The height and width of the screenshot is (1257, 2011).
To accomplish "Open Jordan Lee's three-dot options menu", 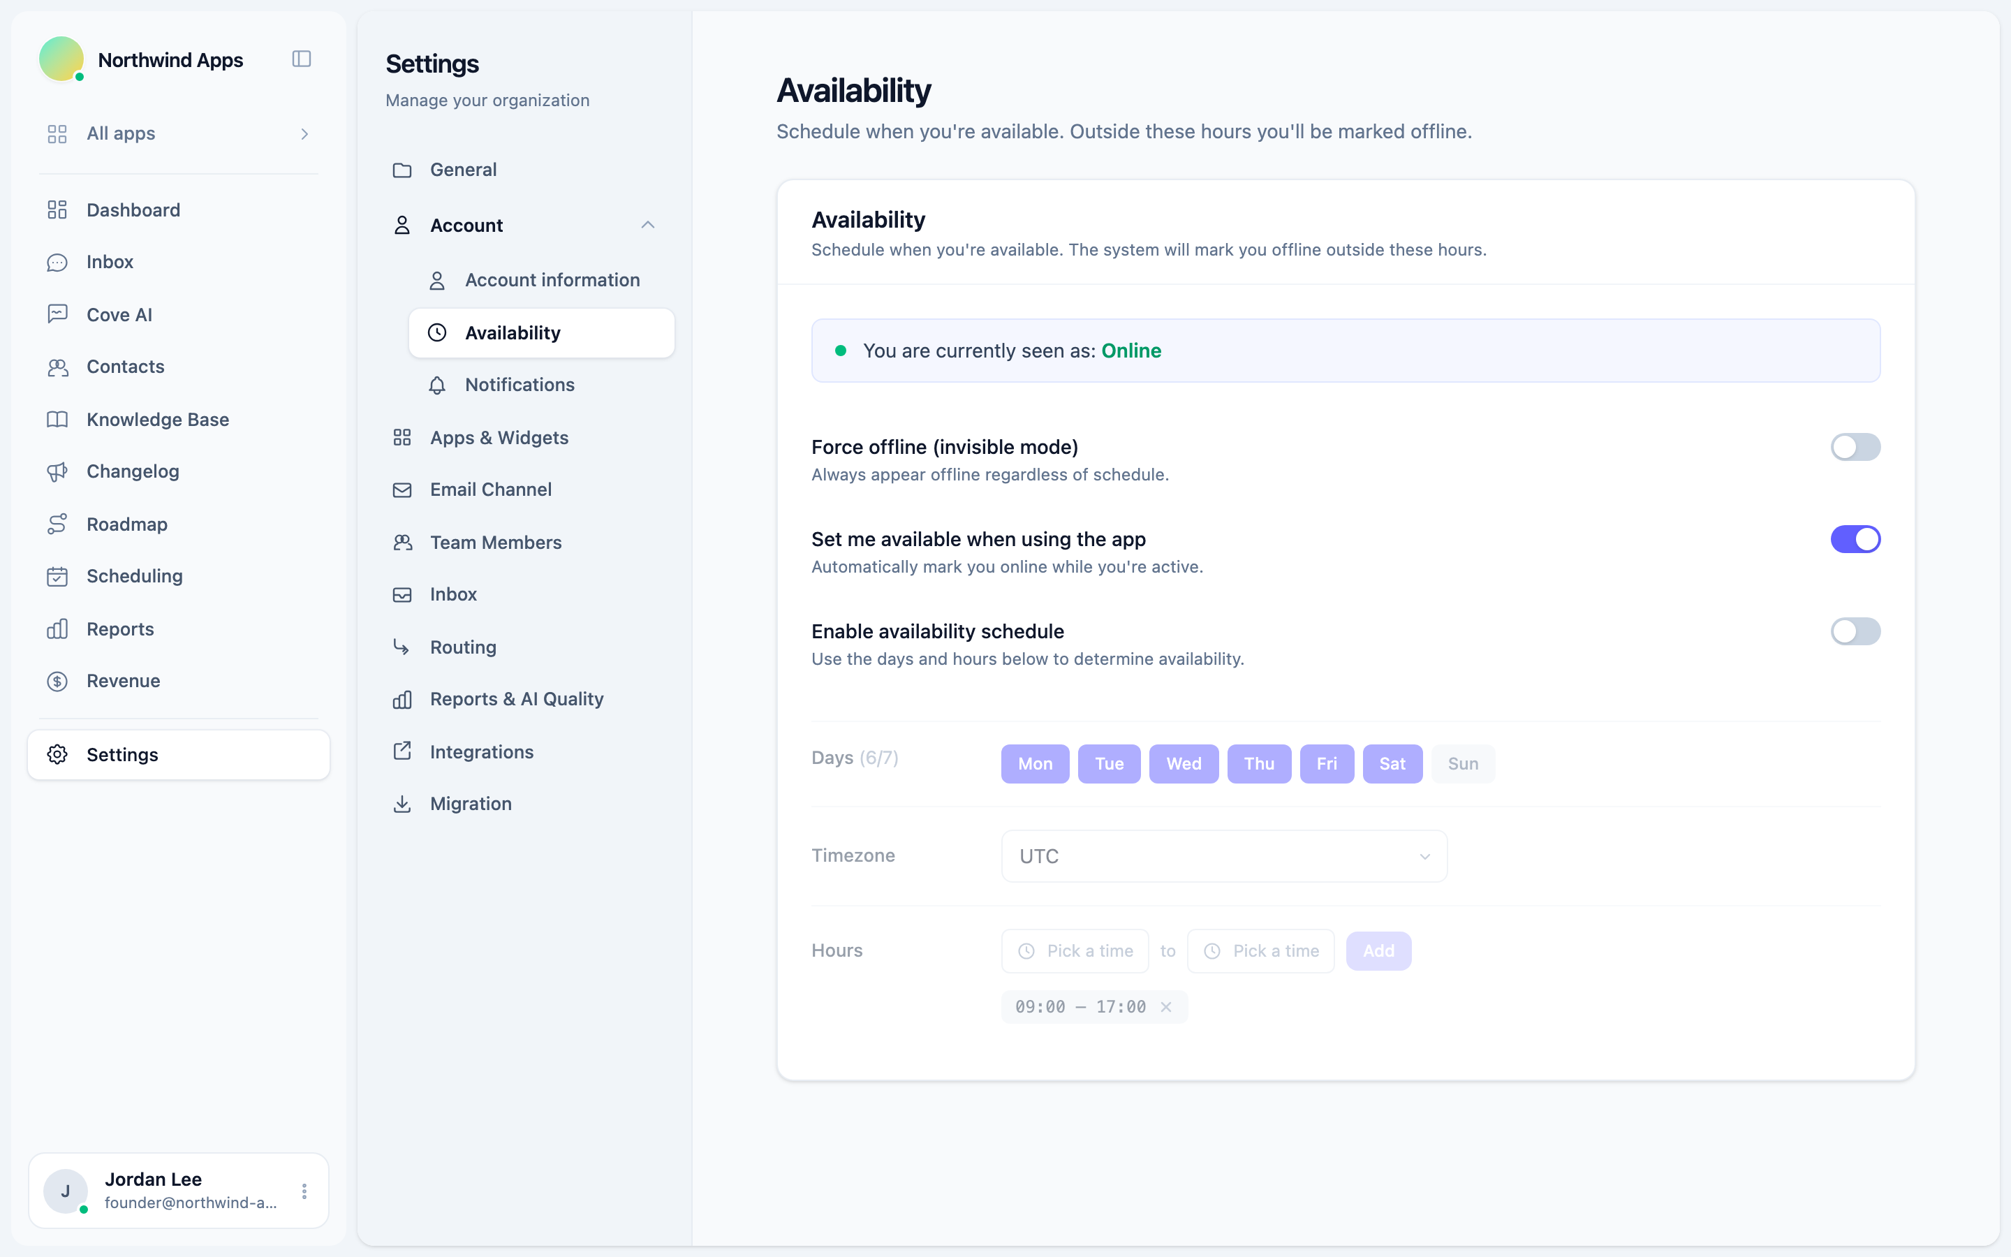I will [x=304, y=1191].
